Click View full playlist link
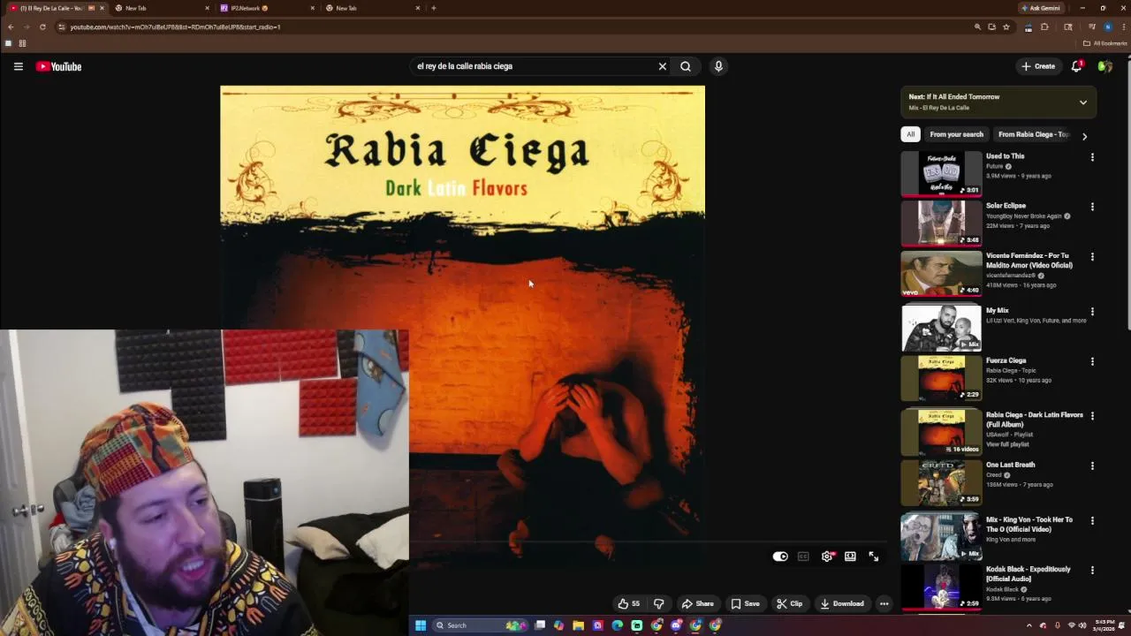Image resolution: width=1131 pixels, height=636 pixels. tap(1007, 444)
